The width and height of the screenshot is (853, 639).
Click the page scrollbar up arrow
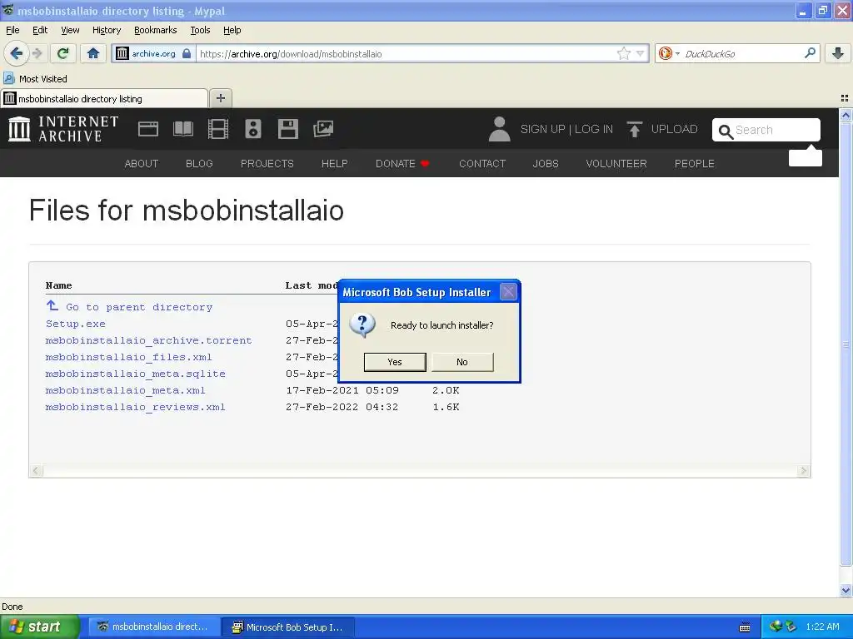click(846, 115)
